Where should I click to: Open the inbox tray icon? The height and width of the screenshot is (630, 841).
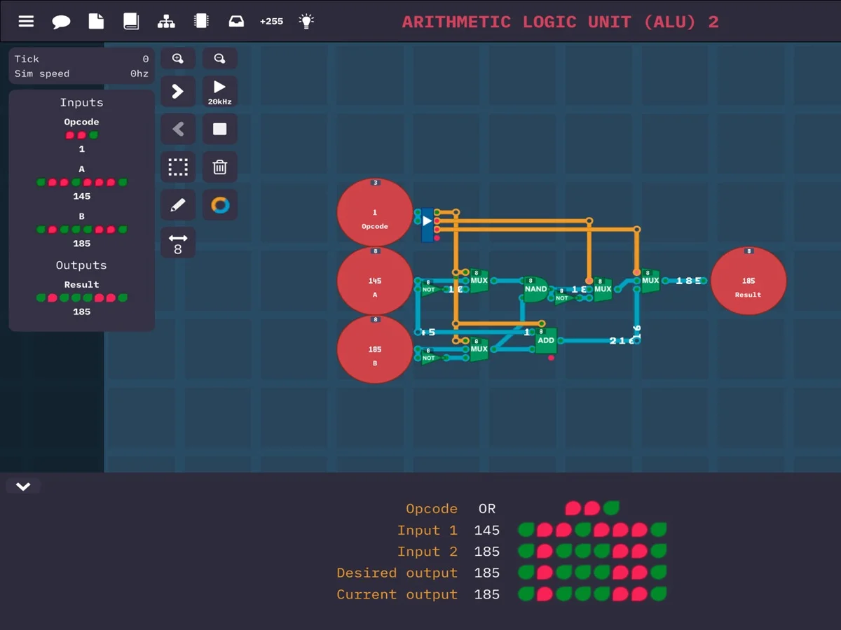(x=236, y=21)
